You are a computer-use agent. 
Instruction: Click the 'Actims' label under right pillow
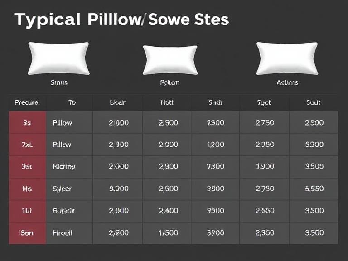(x=287, y=82)
